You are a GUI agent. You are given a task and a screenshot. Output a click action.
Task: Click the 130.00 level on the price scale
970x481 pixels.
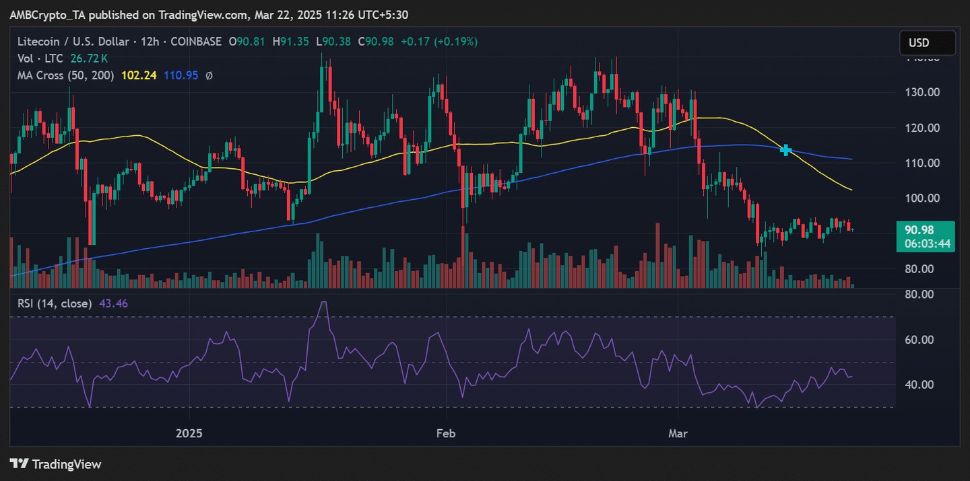[924, 92]
